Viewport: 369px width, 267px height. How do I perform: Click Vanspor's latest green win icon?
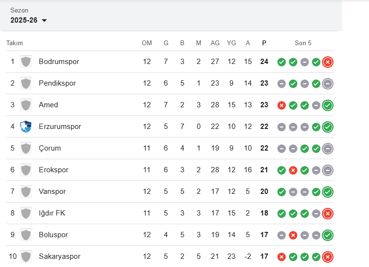tap(328, 192)
